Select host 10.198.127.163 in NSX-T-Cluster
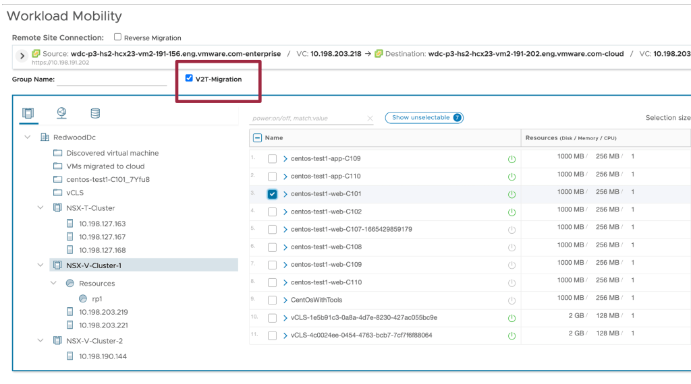 coord(102,224)
